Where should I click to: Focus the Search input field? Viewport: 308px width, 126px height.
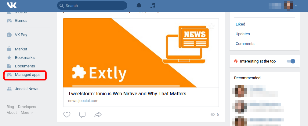[x=92, y=5]
